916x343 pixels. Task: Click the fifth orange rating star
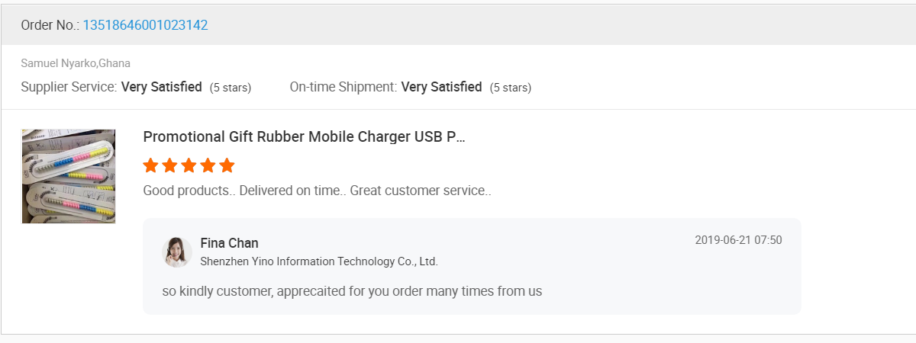(227, 165)
